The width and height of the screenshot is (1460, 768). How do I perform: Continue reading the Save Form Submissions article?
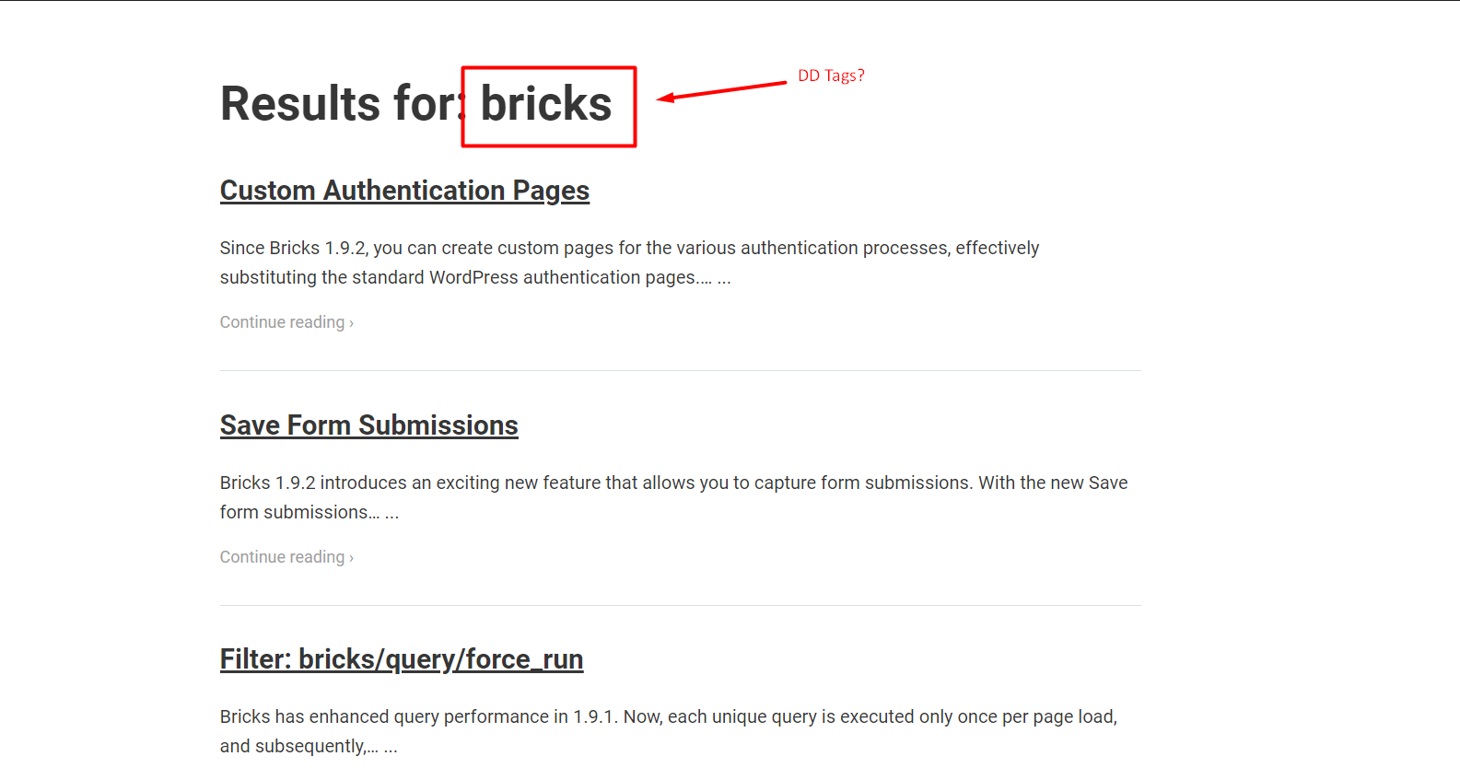point(286,557)
